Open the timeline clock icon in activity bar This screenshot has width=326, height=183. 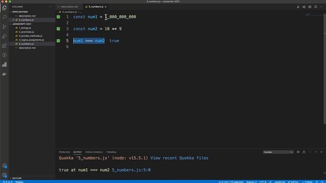tap(5, 55)
